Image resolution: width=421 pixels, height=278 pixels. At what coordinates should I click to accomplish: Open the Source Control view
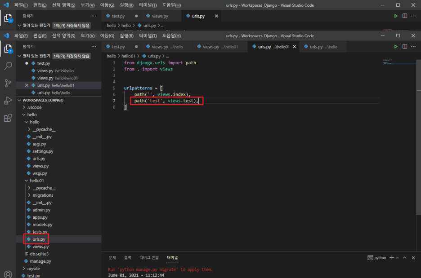(8, 83)
